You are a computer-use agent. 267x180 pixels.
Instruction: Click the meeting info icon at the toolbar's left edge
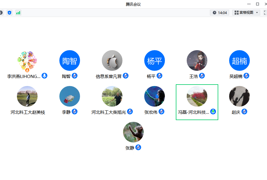tap(1, 13)
